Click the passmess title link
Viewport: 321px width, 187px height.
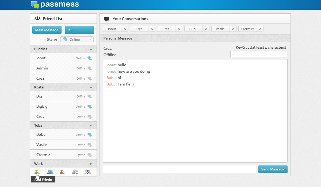point(60,4)
